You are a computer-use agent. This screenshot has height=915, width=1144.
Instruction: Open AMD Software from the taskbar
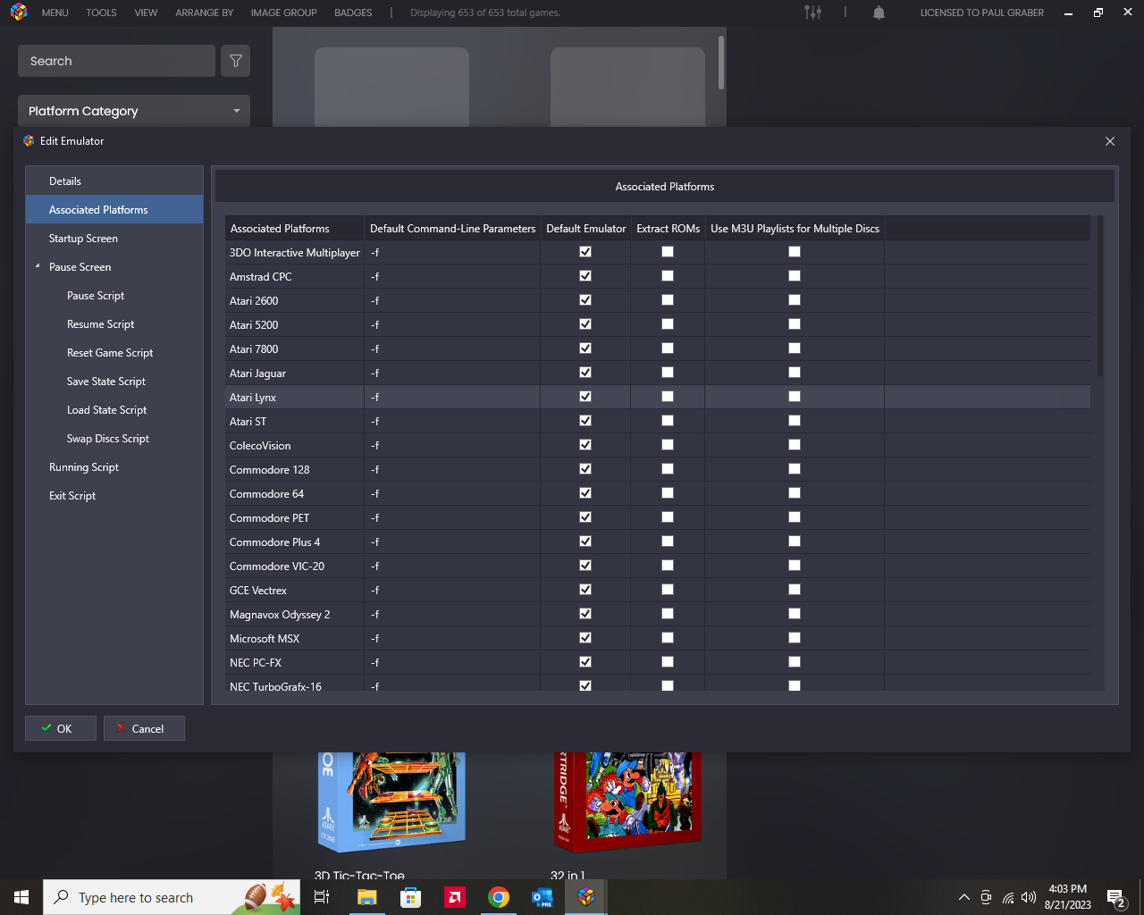click(x=455, y=897)
